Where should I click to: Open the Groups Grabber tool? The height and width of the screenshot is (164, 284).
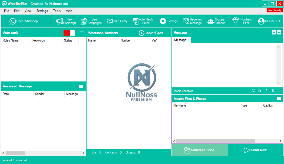tap(216, 21)
